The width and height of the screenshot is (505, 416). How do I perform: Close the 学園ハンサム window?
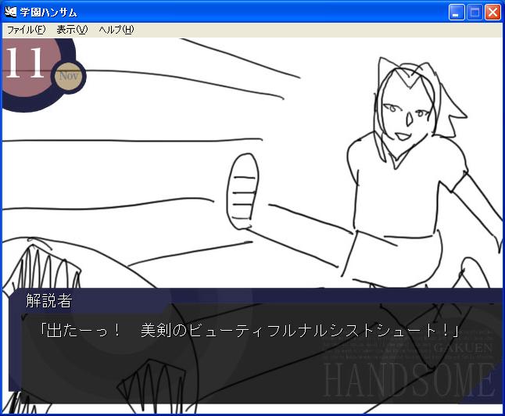point(493,13)
